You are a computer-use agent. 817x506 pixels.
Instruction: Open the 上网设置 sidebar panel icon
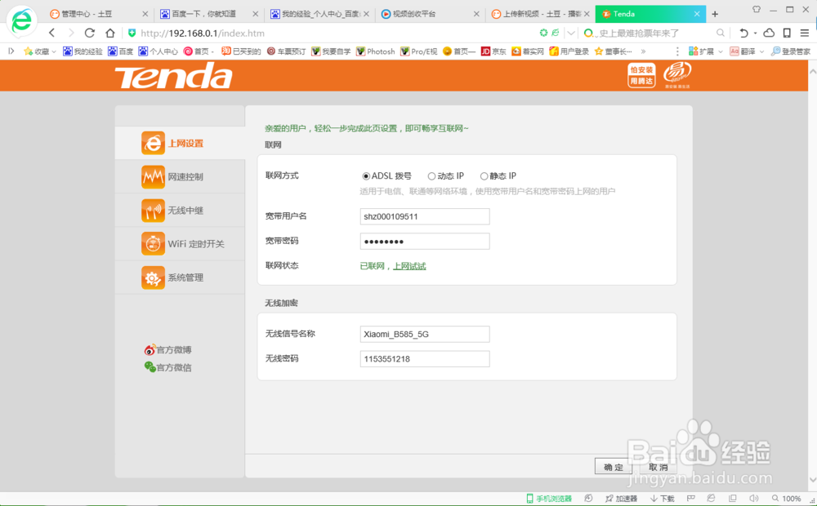153,143
